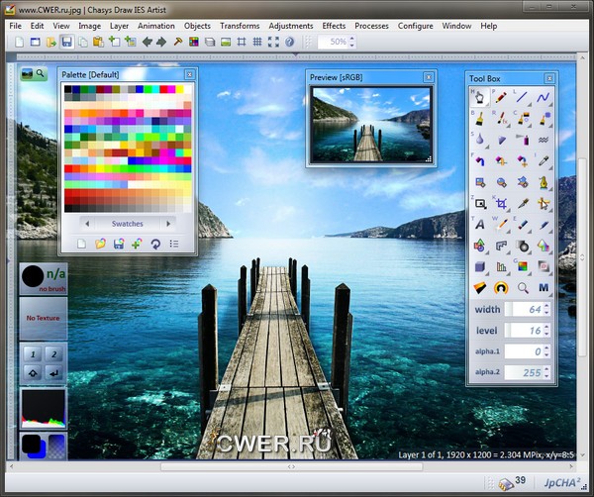The image size is (594, 497).
Task: Go to previous swatches page with left arrow
Action: pos(85,224)
